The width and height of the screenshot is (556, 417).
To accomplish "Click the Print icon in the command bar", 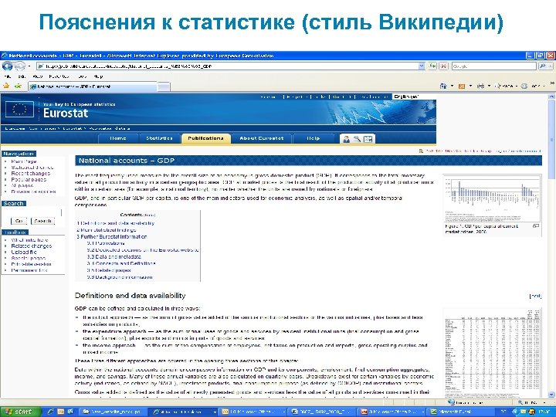I will (480, 86).
